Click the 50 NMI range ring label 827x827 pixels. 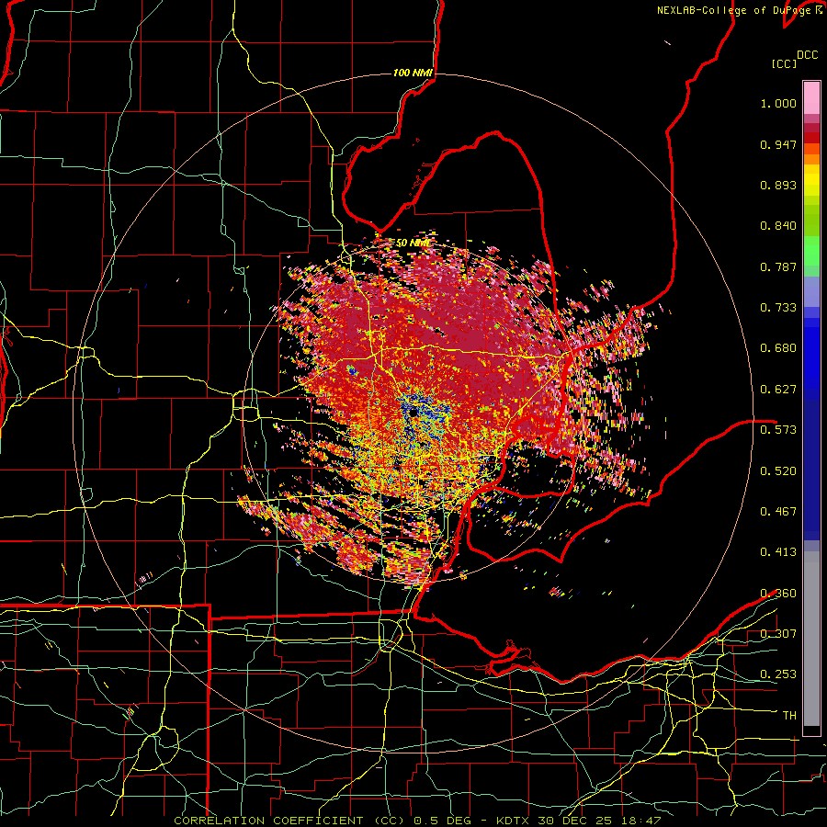(413, 244)
